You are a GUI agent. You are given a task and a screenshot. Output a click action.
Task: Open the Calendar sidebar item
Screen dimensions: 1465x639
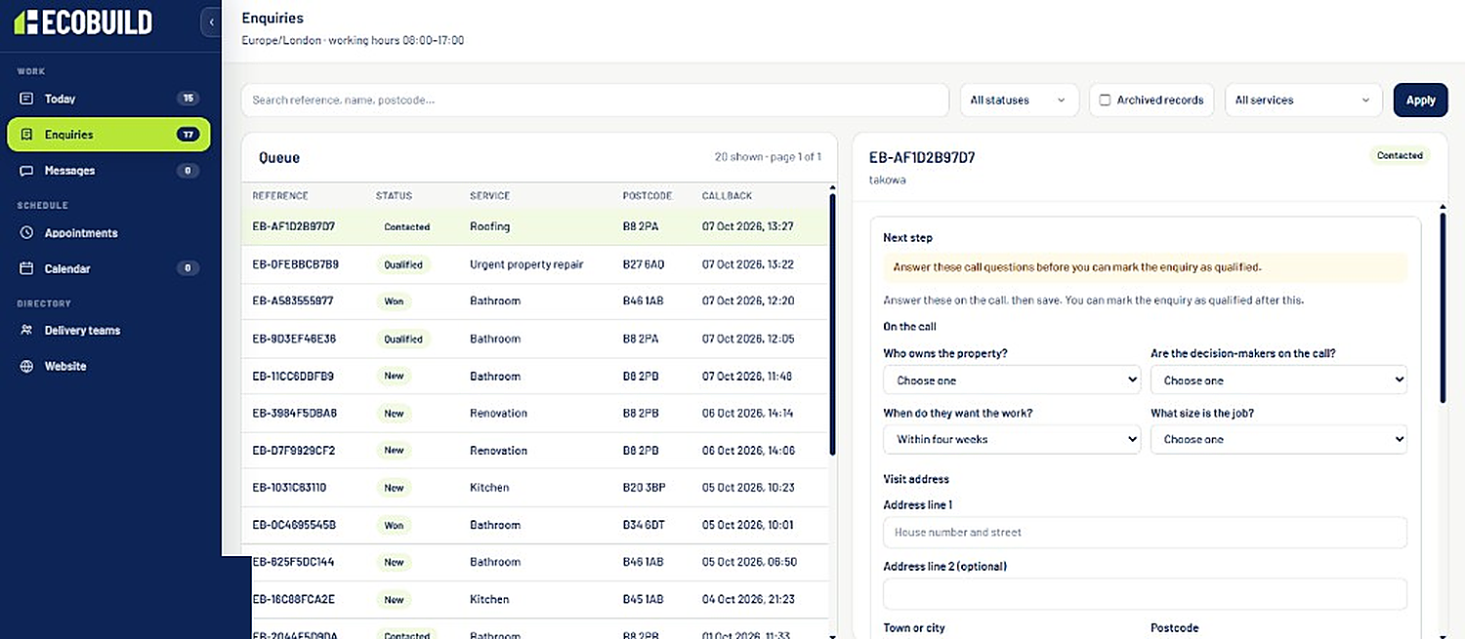(x=108, y=268)
